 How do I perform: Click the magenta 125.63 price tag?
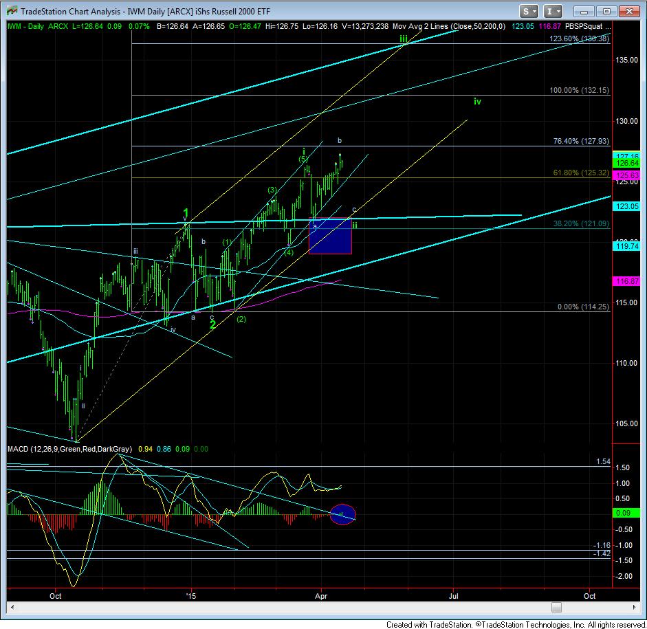(x=627, y=175)
